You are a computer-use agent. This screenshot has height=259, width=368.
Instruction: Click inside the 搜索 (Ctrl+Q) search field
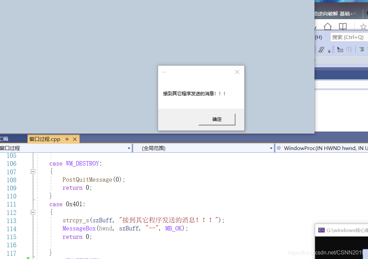pos(348,37)
